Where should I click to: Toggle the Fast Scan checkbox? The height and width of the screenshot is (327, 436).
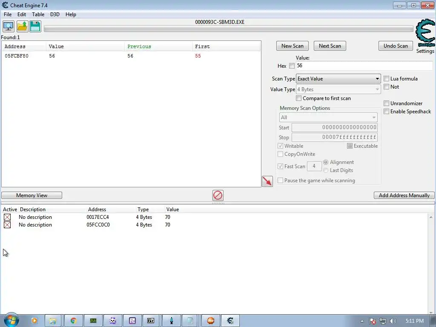coord(280,166)
